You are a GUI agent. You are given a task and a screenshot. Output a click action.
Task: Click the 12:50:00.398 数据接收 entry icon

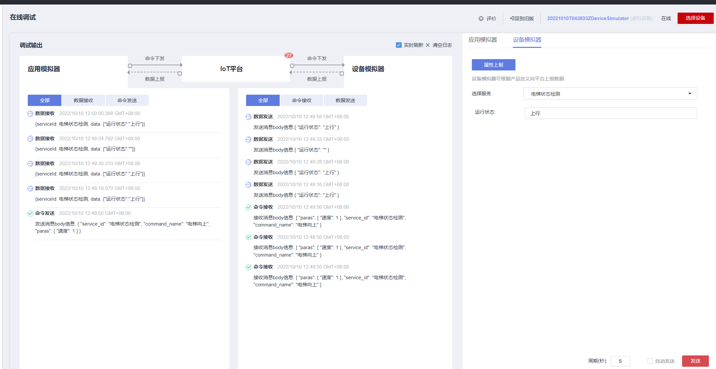tap(30, 114)
